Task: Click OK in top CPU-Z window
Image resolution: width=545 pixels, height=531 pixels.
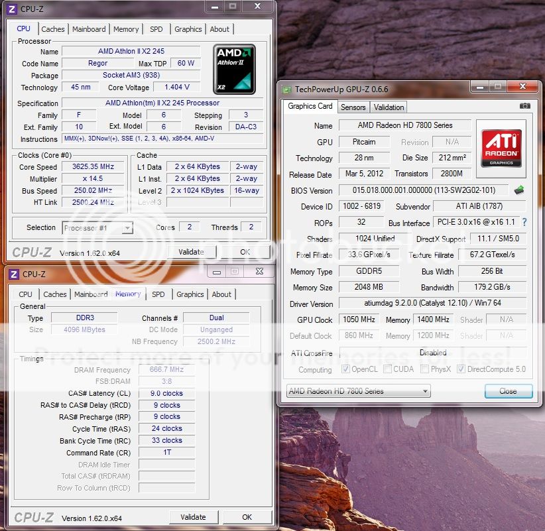Action: tap(245, 252)
